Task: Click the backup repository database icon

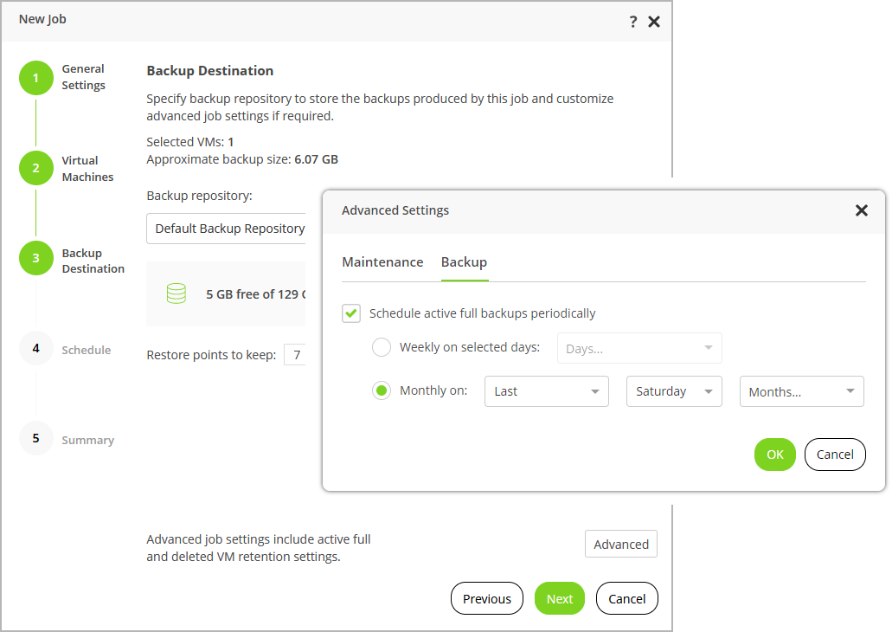Action: (176, 294)
